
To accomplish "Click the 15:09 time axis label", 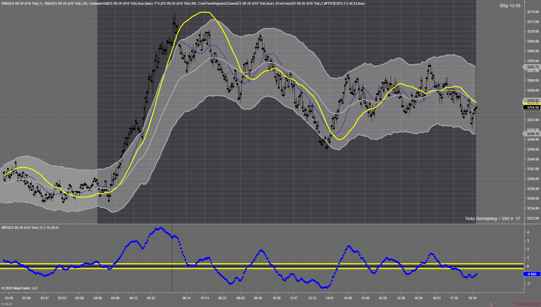I will 365,298.
